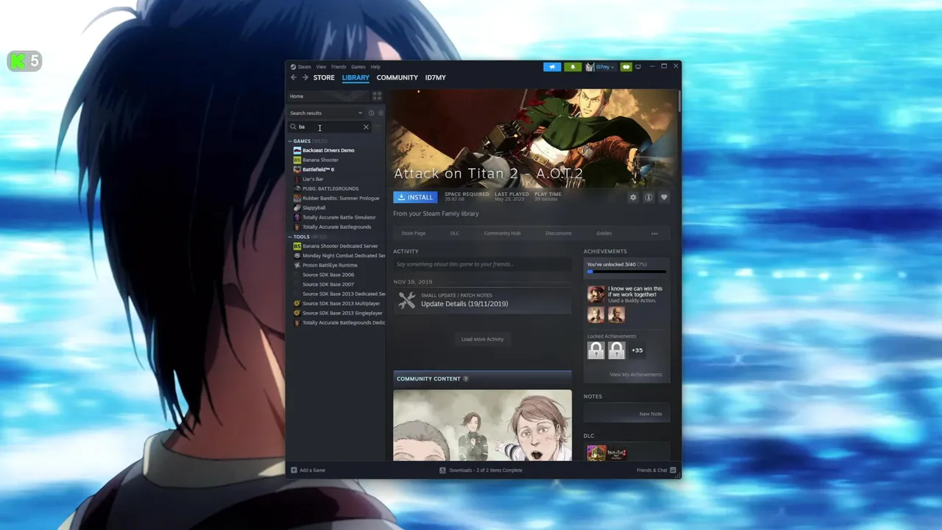The image size is (942, 530).
Task: Select Source SDK Base 2006
Action: 328,275
